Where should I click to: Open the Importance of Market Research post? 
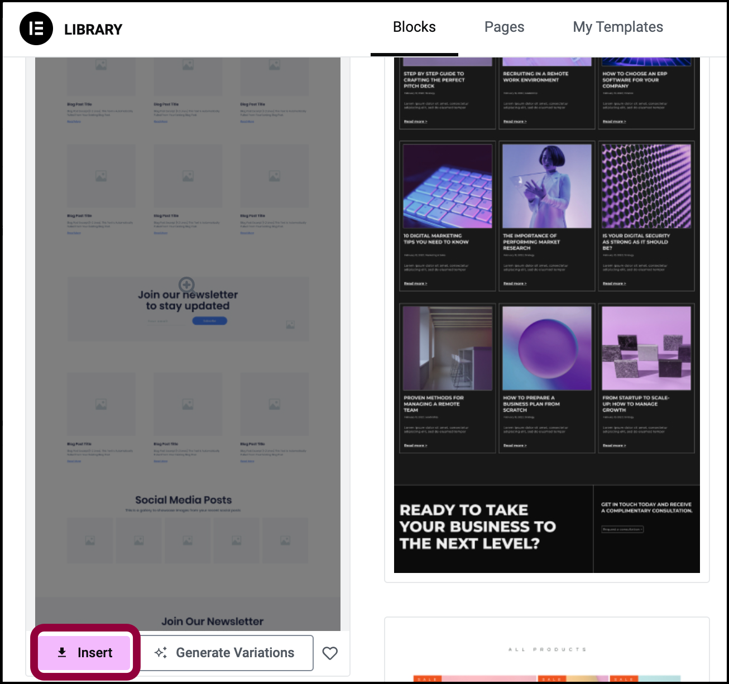tap(546, 216)
